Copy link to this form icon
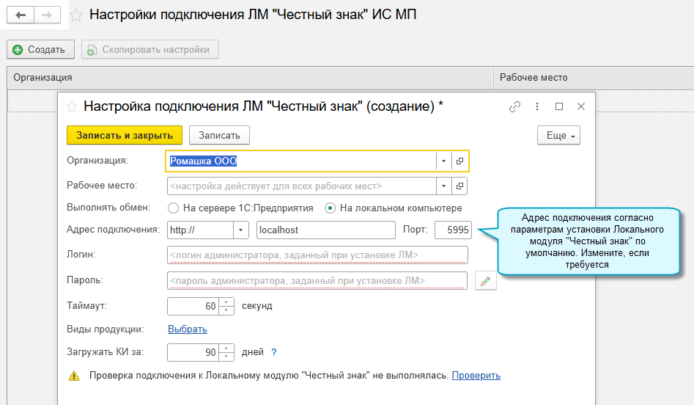This screenshot has height=405, width=694. [514, 106]
